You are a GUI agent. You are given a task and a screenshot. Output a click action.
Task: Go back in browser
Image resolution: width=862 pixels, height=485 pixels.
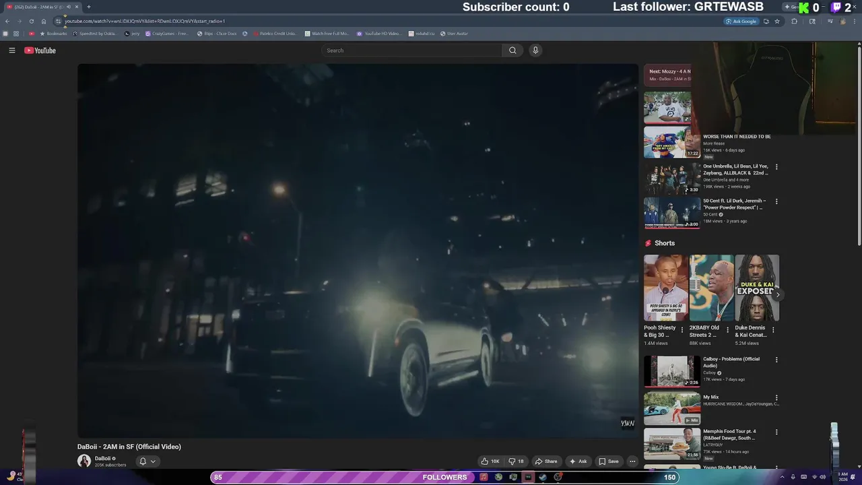tap(7, 21)
